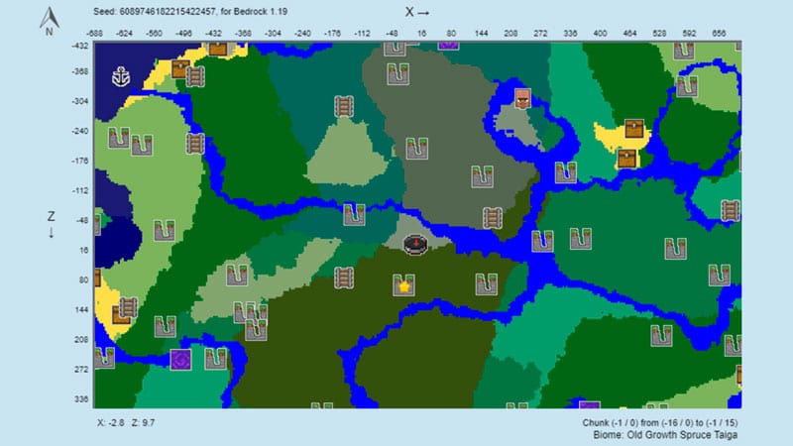The image size is (793, 446).
Task: Select the ravine icon right of the starred ravine
Action: 486,284
